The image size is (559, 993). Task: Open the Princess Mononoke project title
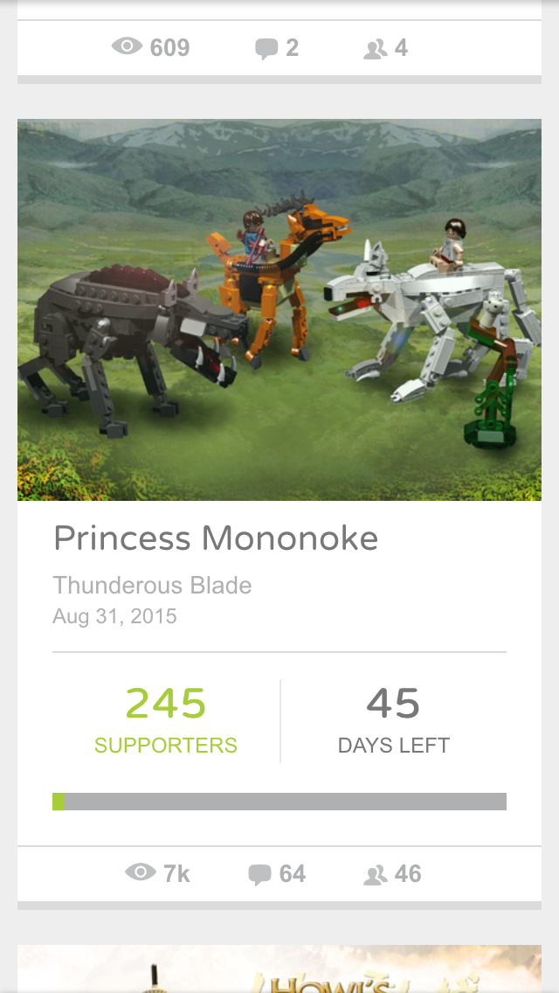pyautogui.click(x=215, y=538)
